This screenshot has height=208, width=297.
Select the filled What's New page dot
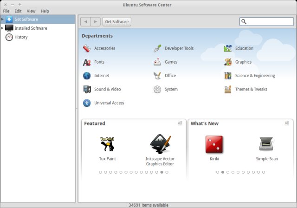click(x=223, y=172)
